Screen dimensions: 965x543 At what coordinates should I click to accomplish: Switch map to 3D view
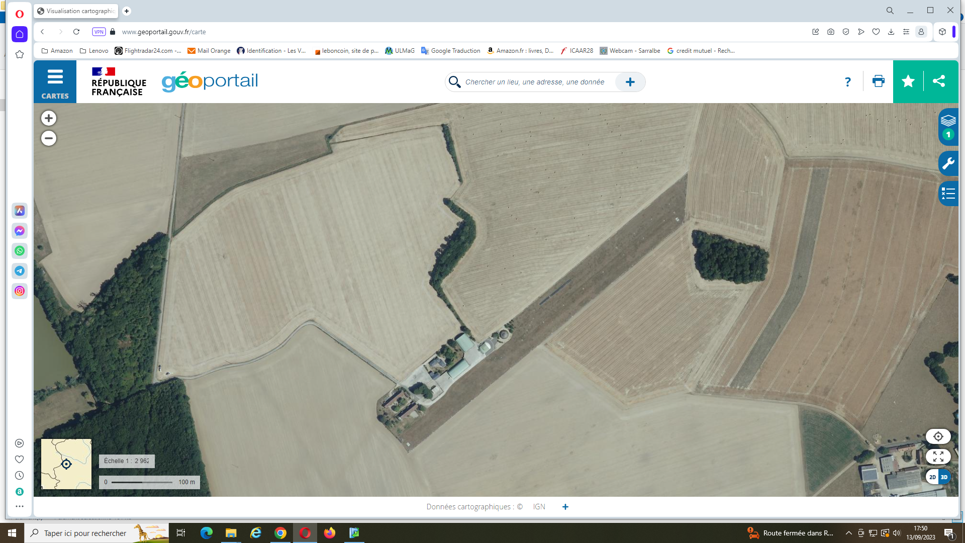point(944,477)
